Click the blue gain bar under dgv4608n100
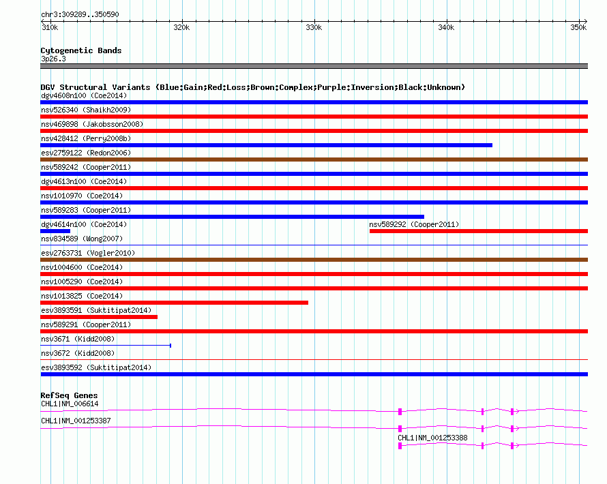Screen dimensions: 607x484 pos(314,102)
